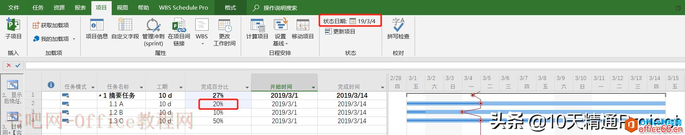Click task name 1.2 B
The height and width of the screenshot is (135, 685).
coord(116,112)
